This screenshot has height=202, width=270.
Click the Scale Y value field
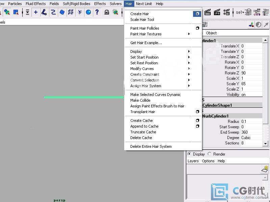point(251,84)
